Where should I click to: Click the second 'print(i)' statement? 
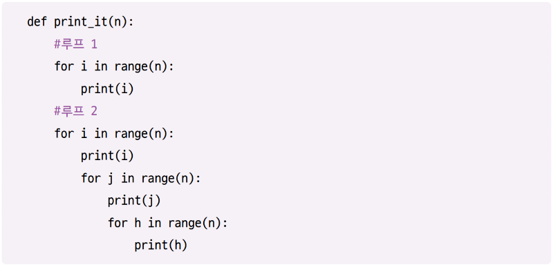point(107,156)
